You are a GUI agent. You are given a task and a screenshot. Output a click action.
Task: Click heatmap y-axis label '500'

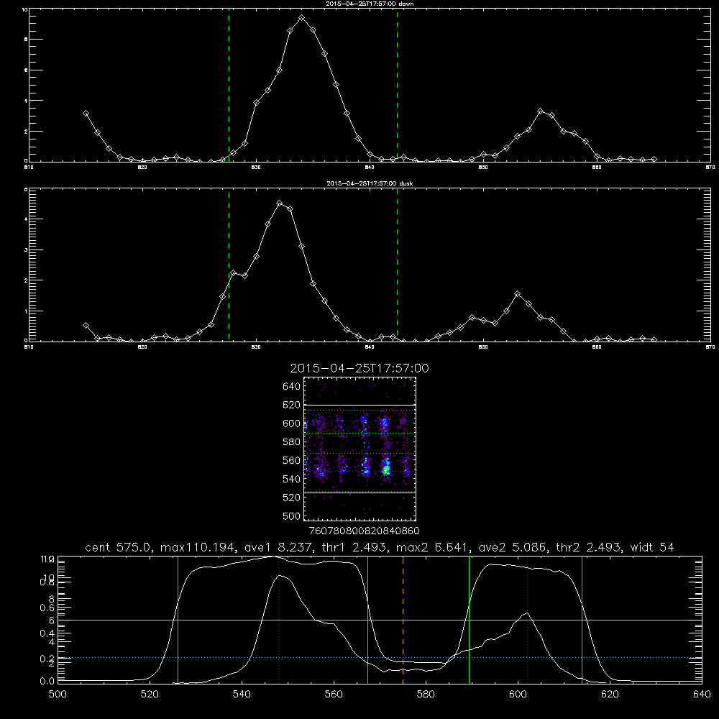292,516
